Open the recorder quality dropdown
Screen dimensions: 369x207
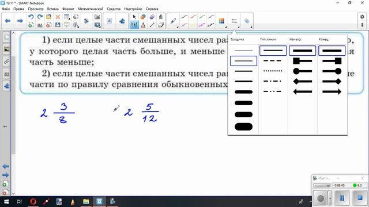point(322,185)
